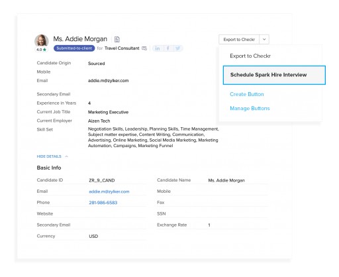
Task: Click the job opening icon beside Travel Consultant
Action: click(x=144, y=48)
